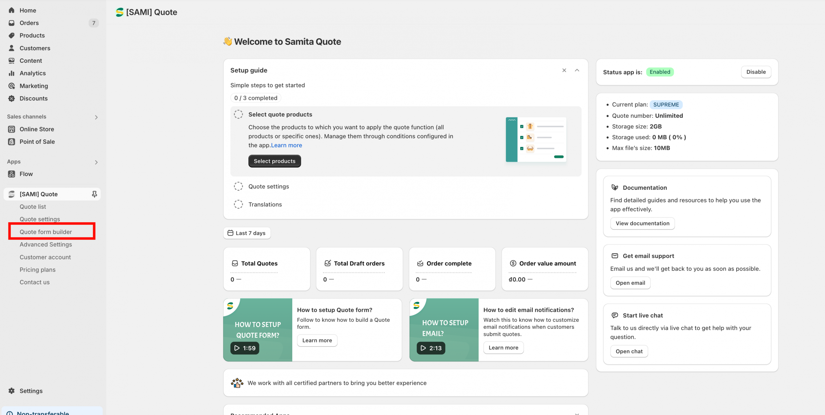Click the Online Store icon

12,129
